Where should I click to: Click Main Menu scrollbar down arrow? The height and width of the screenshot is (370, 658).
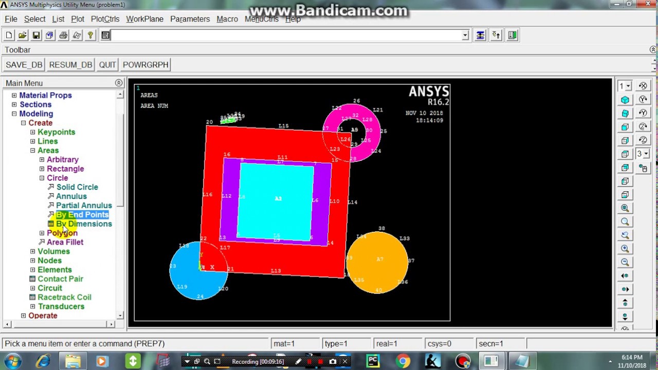coord(120,316)
